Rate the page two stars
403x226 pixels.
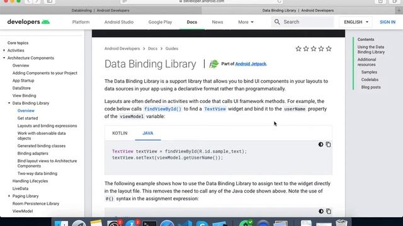coord(306,49)
